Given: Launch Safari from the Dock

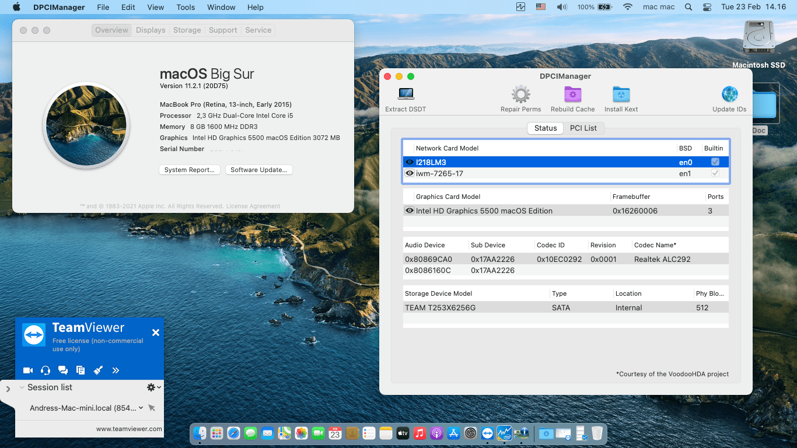Looking at the screenshot, I should pyautogui.click(x=234, y=433).
